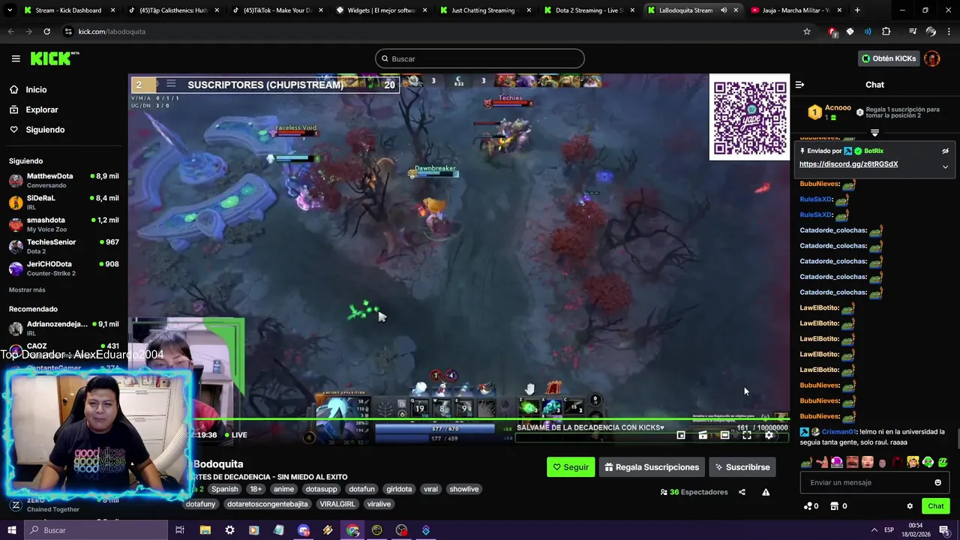
Task: Select the showlive tag
Action: click(463, 489)
